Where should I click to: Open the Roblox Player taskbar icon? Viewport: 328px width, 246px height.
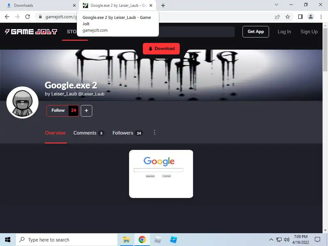(x=158, y=240)
